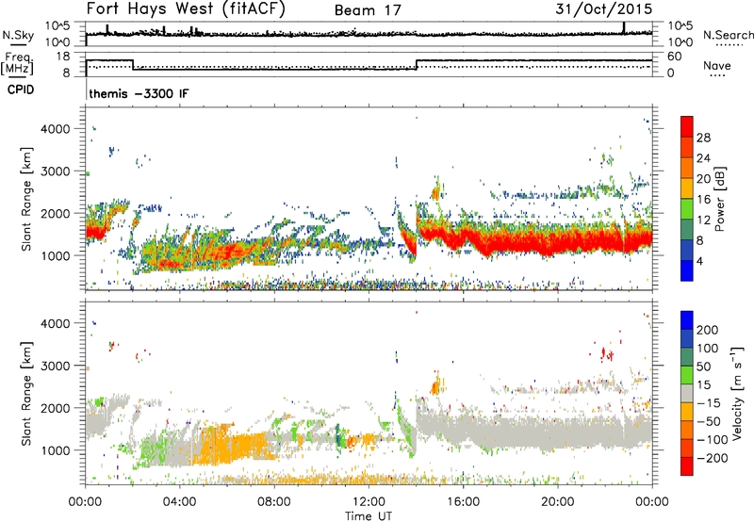754x522 pixels.
Task: Click the "Slant Range [km]" label of velocity panel
Action: 26,394
